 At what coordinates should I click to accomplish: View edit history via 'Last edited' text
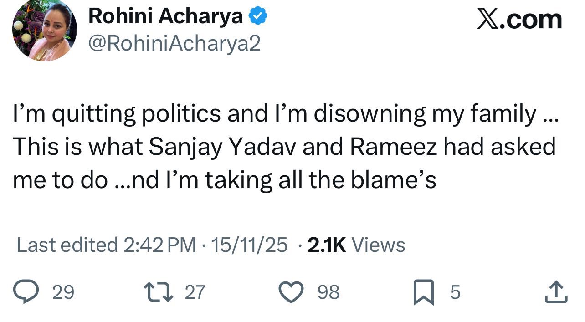coord(67,245)
